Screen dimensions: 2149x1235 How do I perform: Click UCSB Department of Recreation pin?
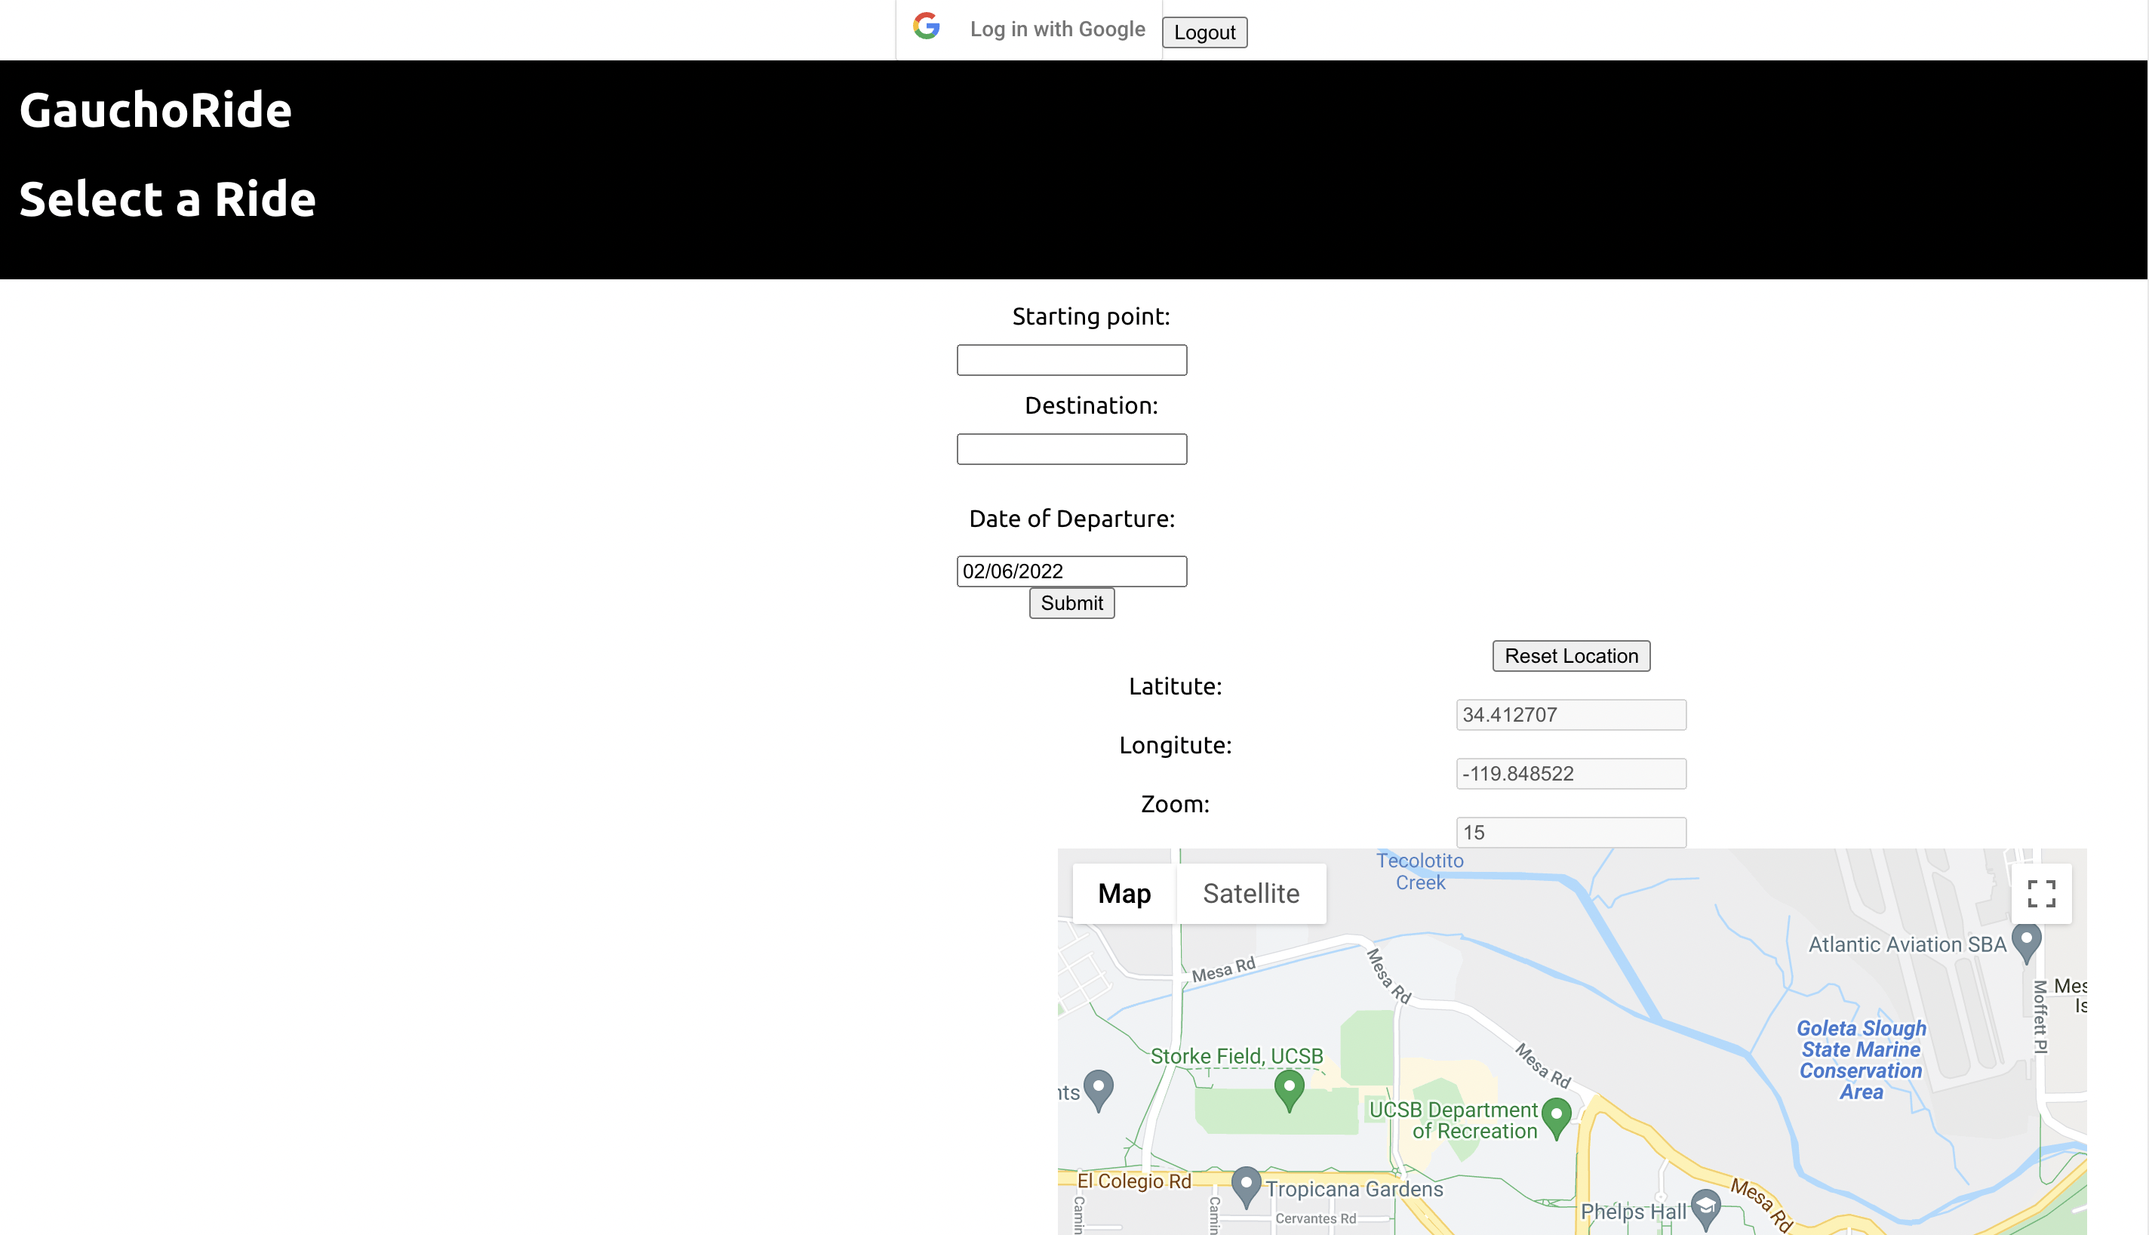[x=1556, y=1116]
